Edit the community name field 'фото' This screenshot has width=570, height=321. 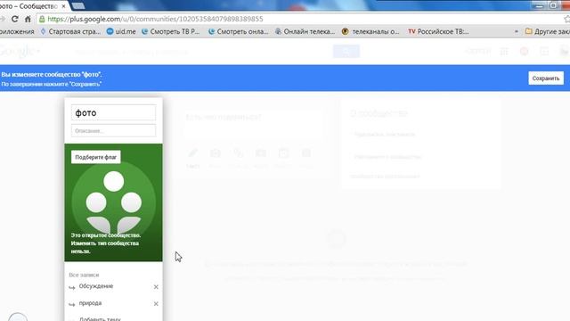click(113, 113)
